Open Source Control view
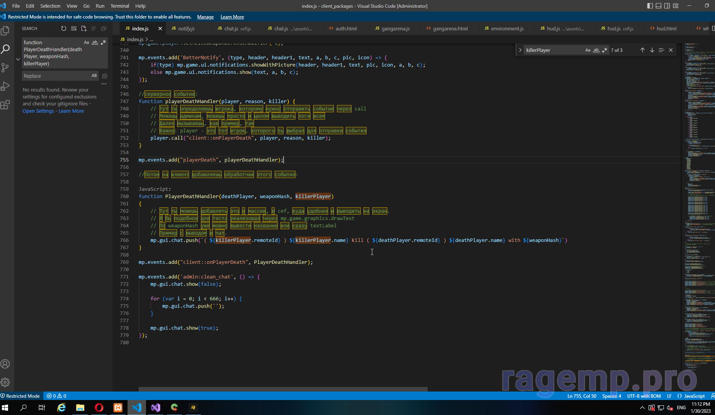 pyautogui.click(x=5, y=68)
